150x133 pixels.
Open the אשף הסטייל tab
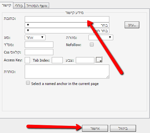(37, 6)
